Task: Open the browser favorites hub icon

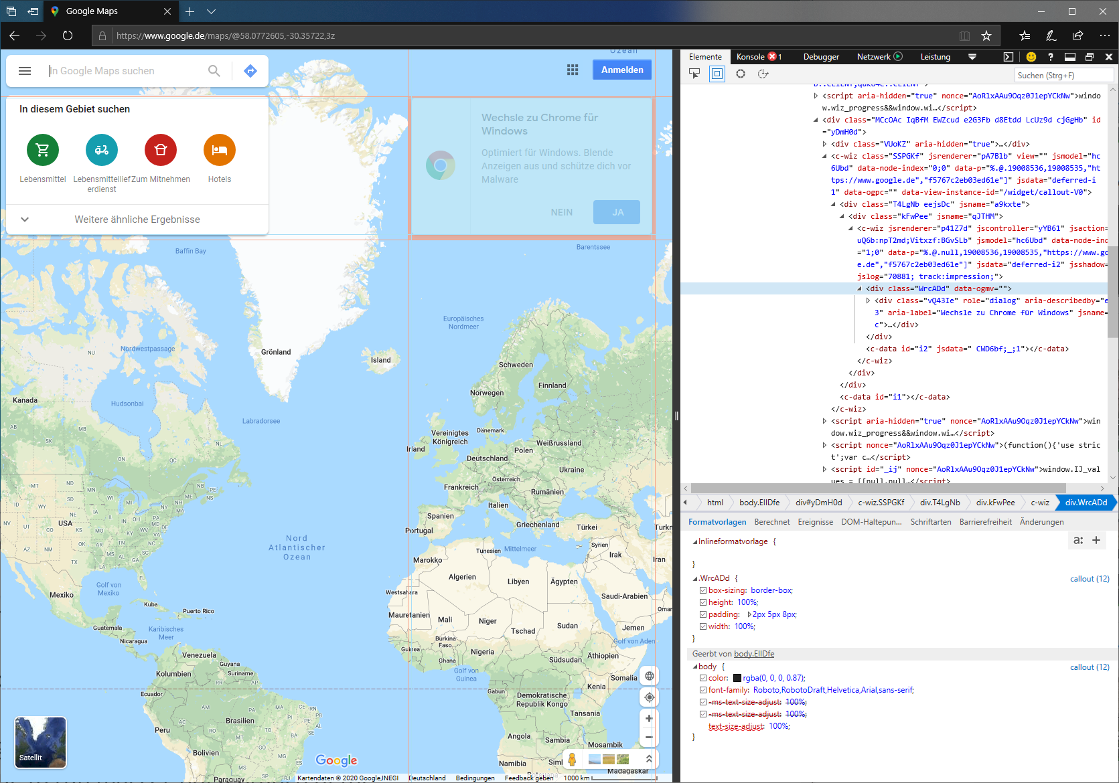Action: pos(1025,35)
